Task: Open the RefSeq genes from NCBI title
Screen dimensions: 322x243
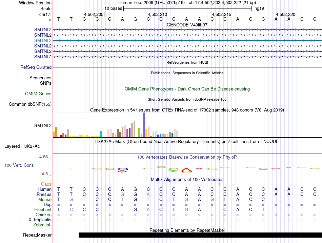Action: tap(187, 62)
